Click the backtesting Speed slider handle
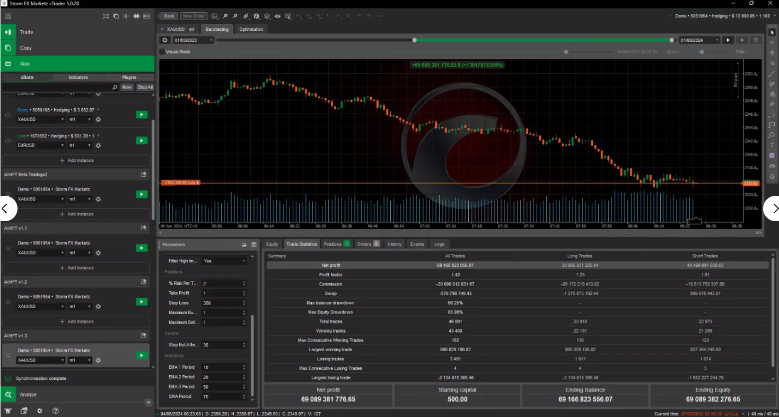 click(702, 52)
